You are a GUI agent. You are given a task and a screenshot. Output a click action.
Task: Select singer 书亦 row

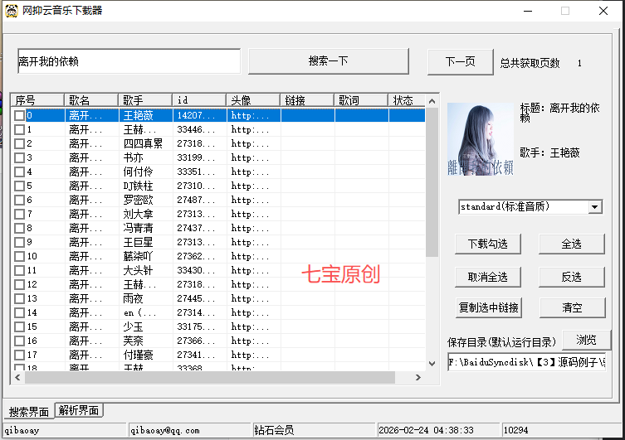[133, 158]
